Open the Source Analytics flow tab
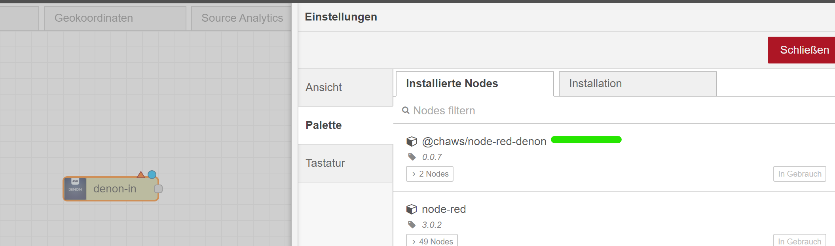The height and width of the screenshot is (246, 835). pos(242,18)
